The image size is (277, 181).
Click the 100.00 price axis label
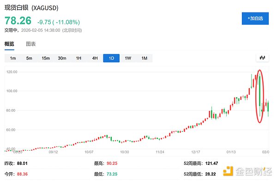12,91
